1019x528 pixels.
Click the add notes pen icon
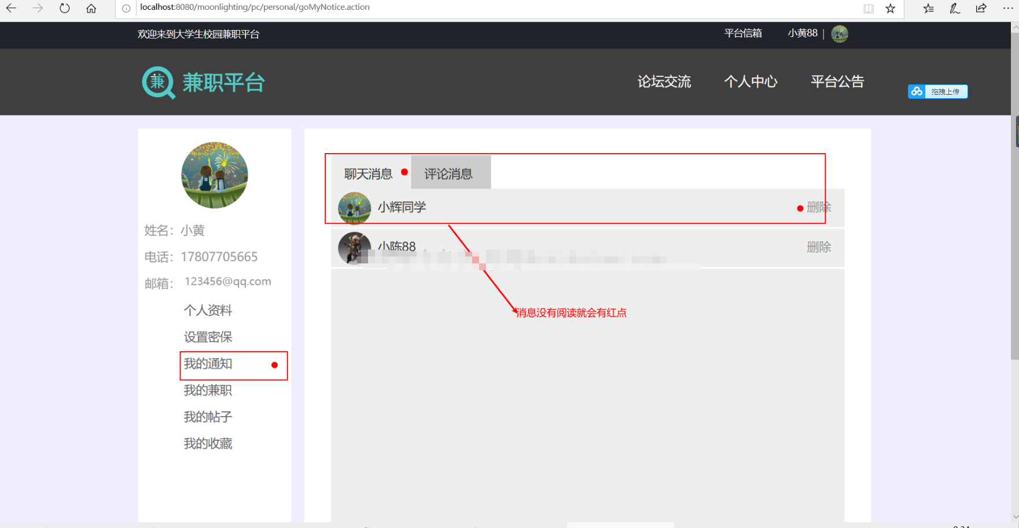point(955,8)
